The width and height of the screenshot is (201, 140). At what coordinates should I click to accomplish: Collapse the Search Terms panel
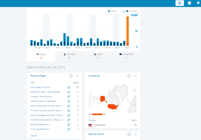[x=135, y=134]
